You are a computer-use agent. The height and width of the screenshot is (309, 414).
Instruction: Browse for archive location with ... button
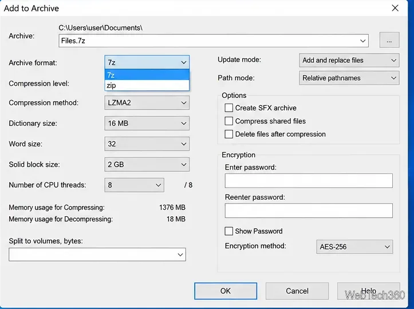pyautogui.click(x=389, y=40)
